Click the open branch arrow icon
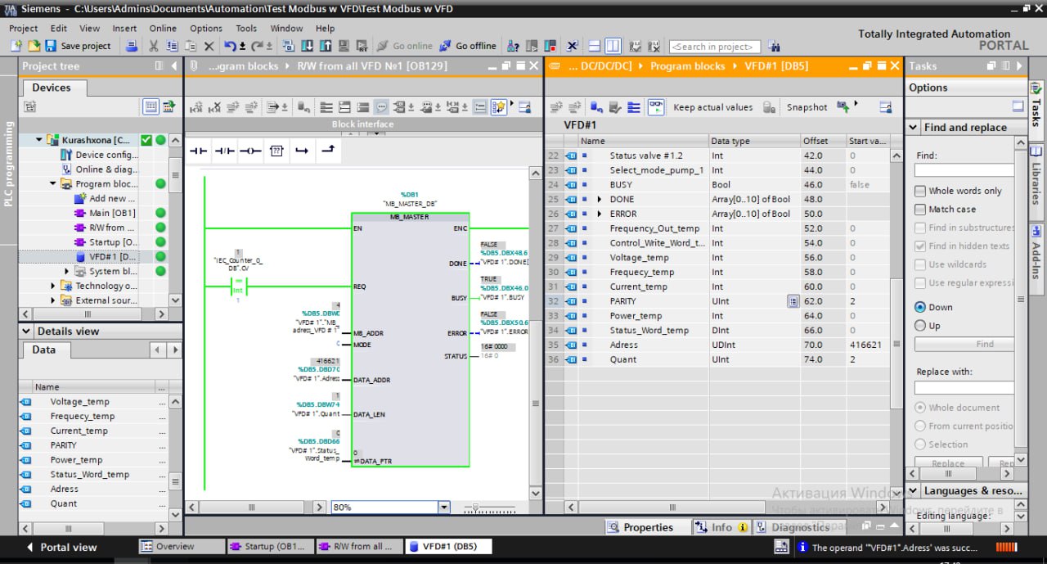The width and height of the screenshot is (1047, 564). click(x=302, y=151)
